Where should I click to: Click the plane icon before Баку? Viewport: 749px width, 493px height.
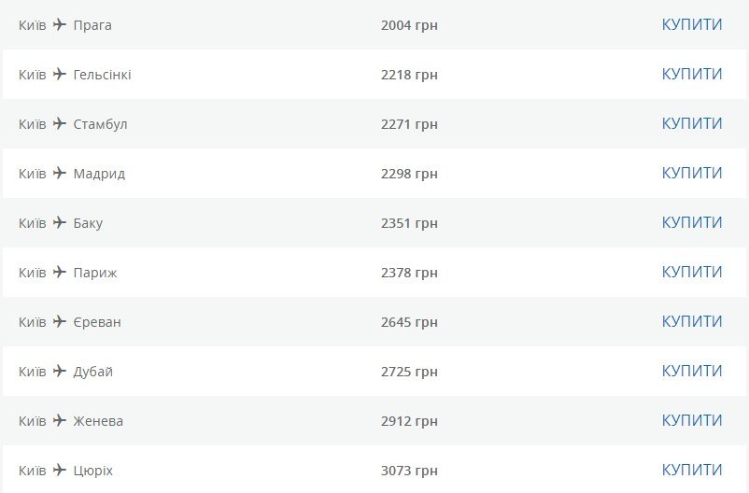coord(60,222)
